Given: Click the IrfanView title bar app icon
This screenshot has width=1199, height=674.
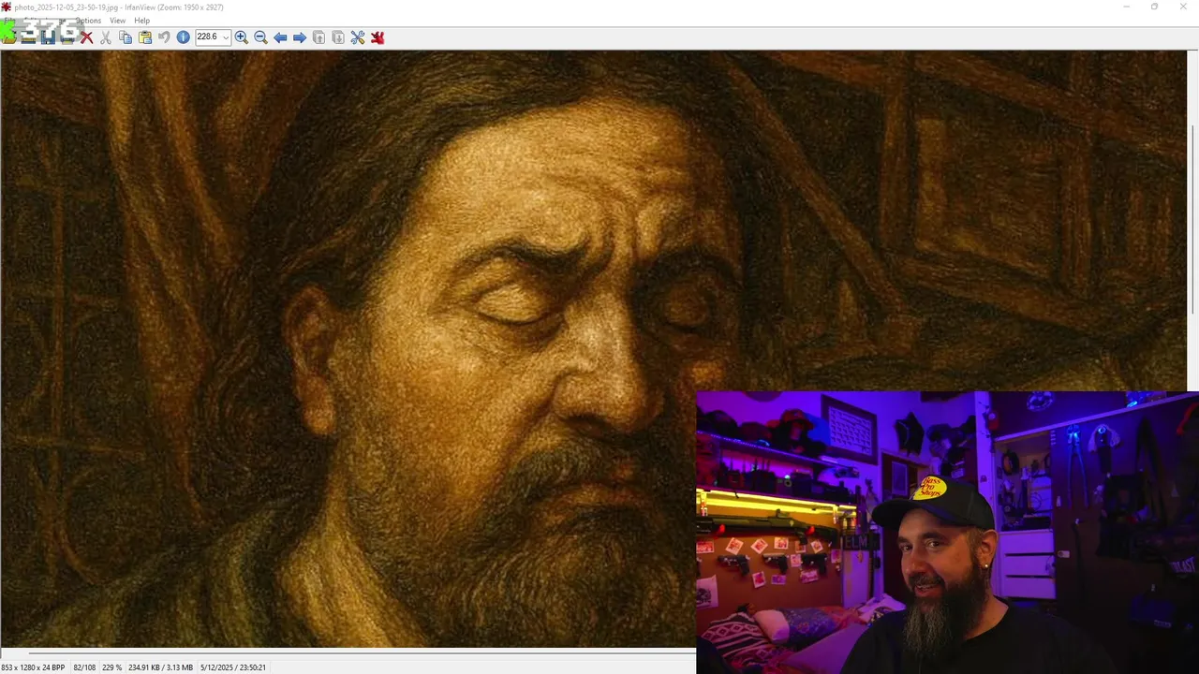Looking at the screenshot, I should point(7,7).
